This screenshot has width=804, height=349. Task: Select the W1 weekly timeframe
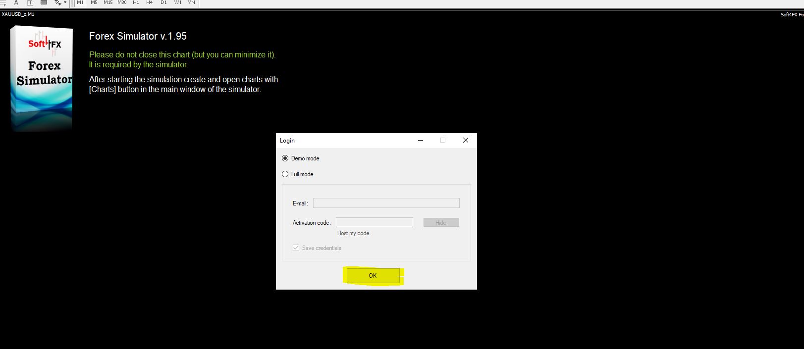(x=178, y=2)
